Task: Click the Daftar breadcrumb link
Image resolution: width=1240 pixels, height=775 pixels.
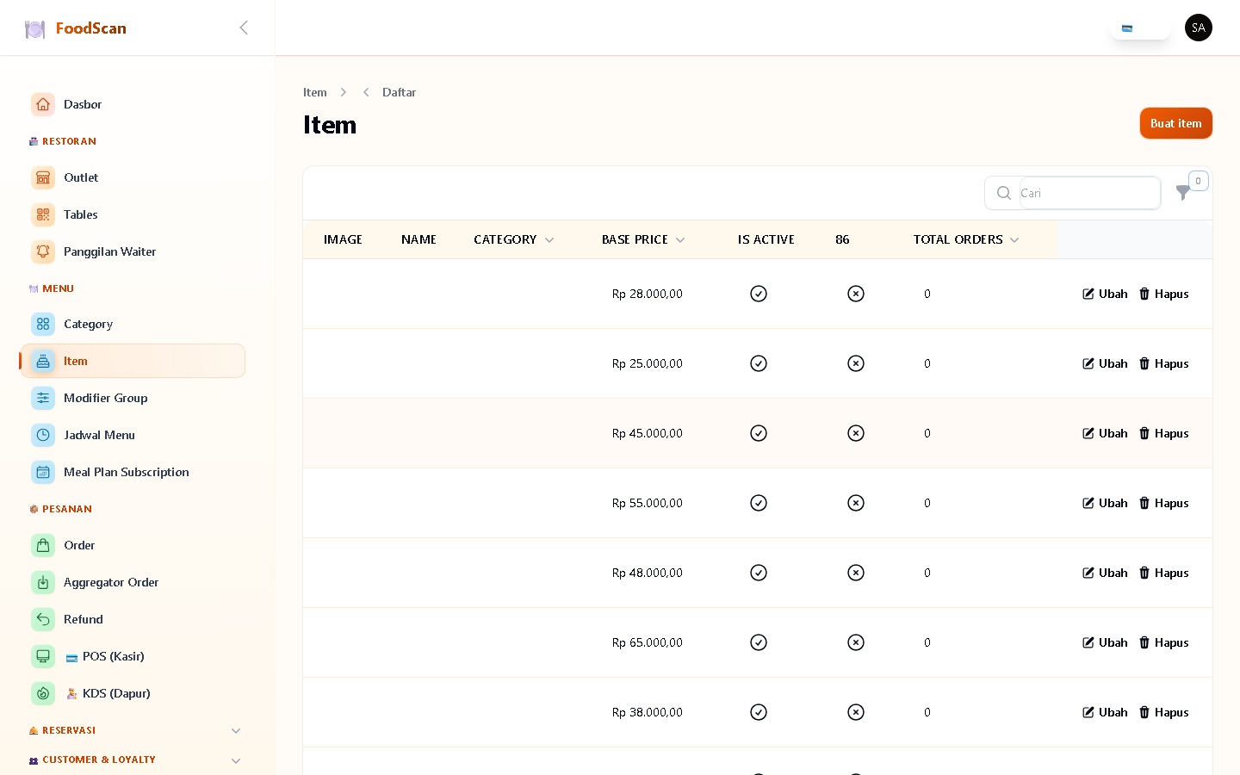Action: [399, 92]
